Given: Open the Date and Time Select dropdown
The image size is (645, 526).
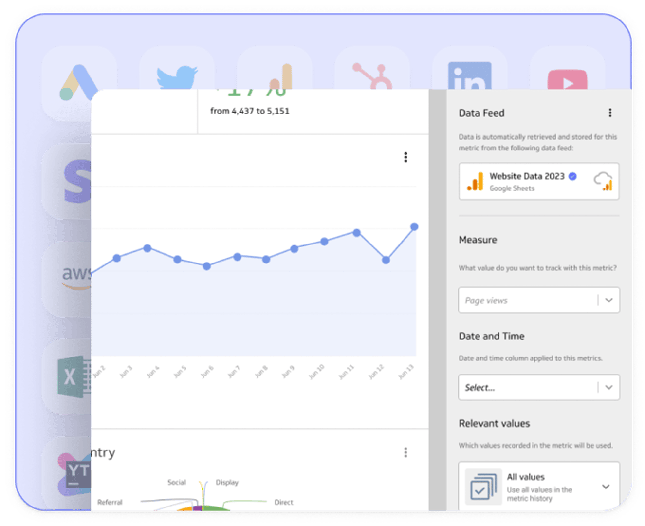Looking at the screenshot, I should [x=539, y=387].
